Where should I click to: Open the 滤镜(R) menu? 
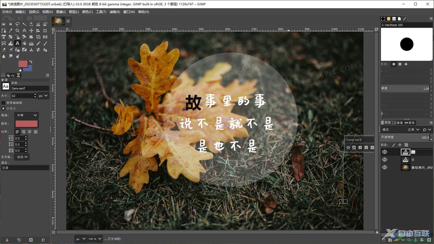(x=115, y=12)
